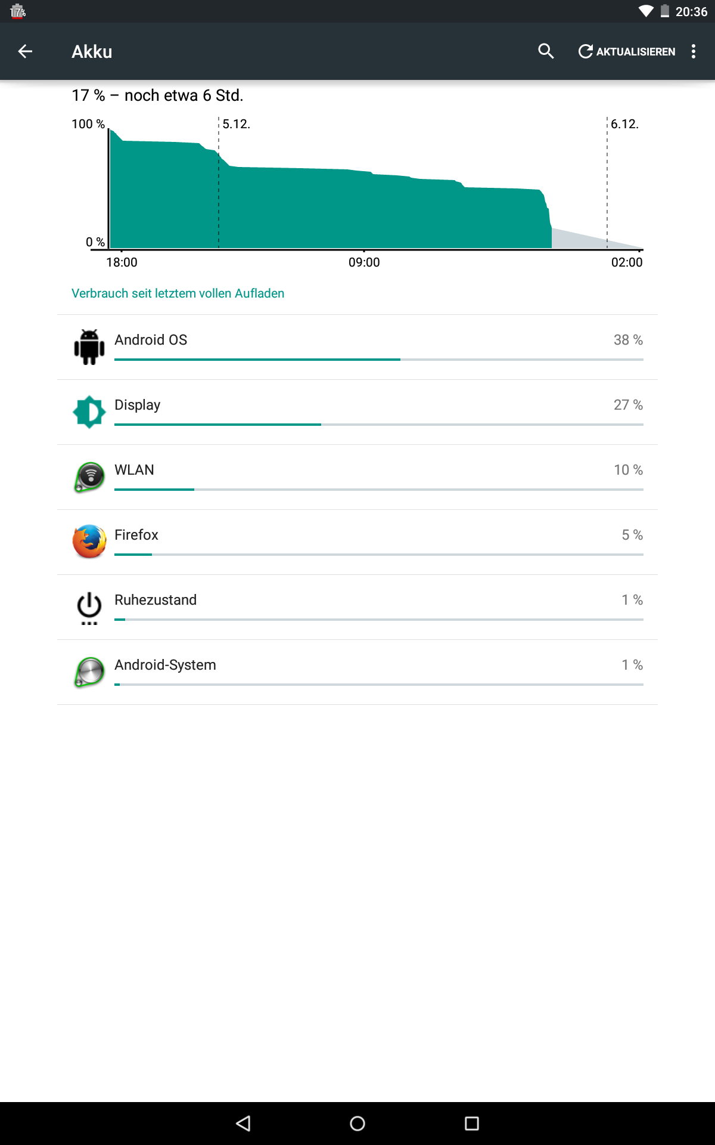The height and width of the screenshot is (1145, 715).
Task: Open the Akku screen title area
Action: coord(92,51)
